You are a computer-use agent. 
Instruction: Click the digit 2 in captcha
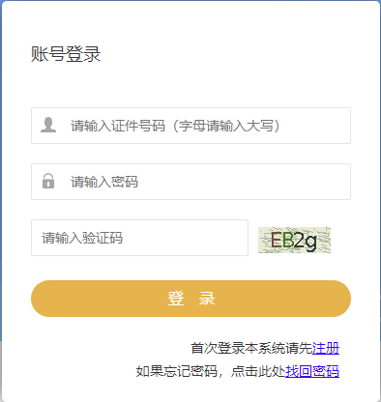299,241
